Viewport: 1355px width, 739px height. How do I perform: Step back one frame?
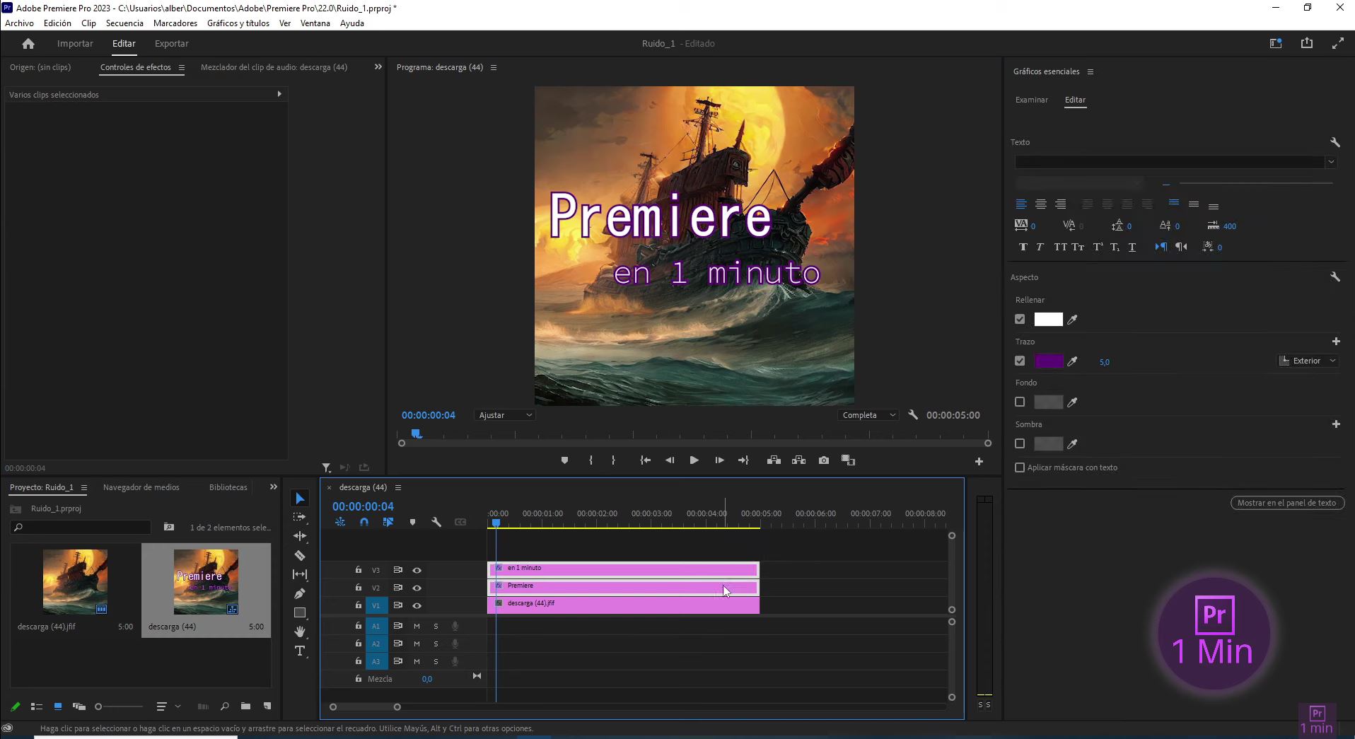click(670, 460)
